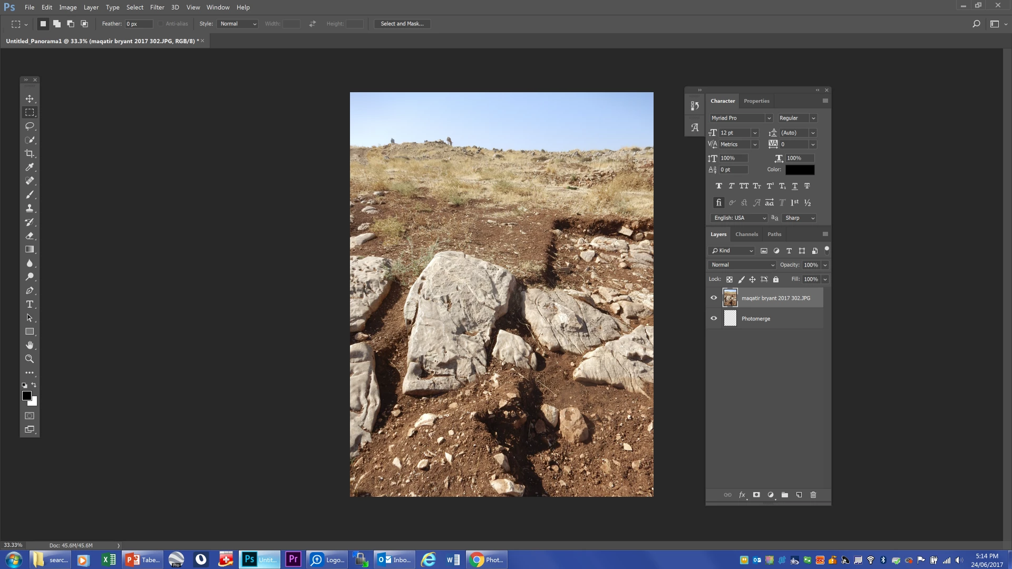Open the Style dropdown set to Normal
The height and width of the screenshot is (569, 1012).
tap(238, 24)
